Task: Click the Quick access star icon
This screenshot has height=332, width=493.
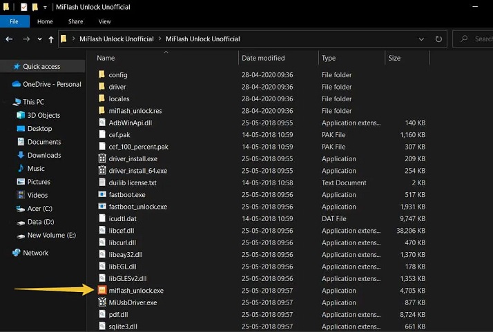Action: pyautogui.click(x=17, y=66)
